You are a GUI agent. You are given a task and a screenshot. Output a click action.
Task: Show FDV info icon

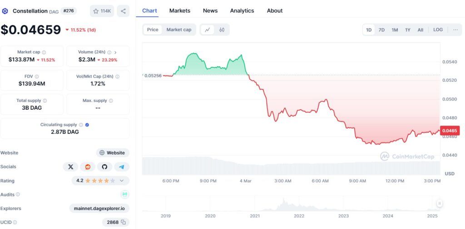[37, 77]
